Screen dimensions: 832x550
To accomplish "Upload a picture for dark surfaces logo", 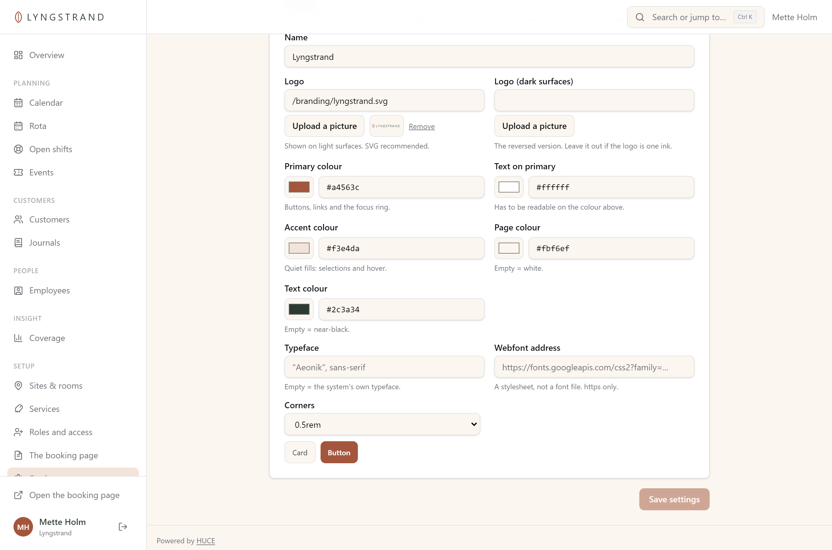I will coord(534,126).
